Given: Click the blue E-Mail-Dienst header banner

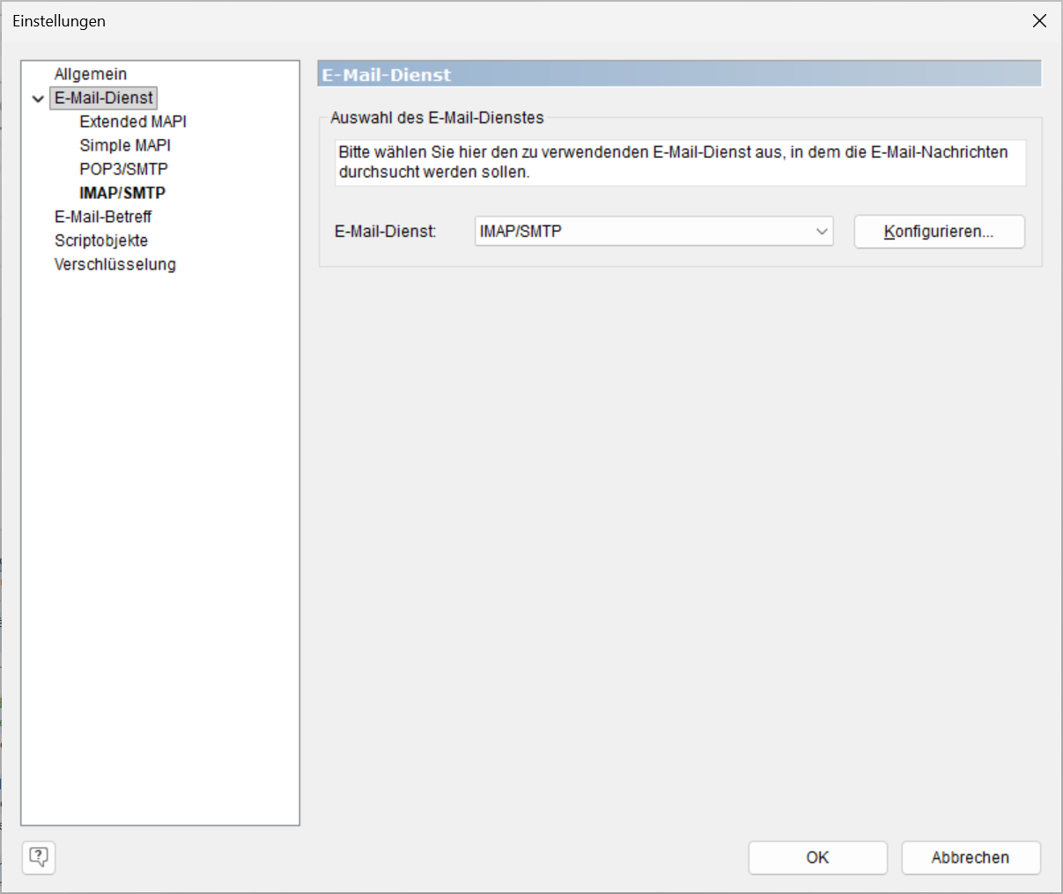Looking at the screenshot, I should pyautogui.click(x=680, y=74).
